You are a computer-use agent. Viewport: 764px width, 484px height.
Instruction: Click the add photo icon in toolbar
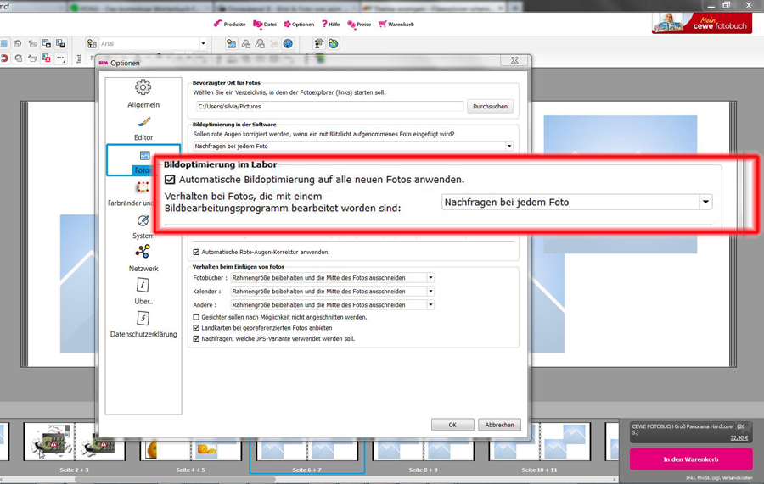(x=232, y=44)
